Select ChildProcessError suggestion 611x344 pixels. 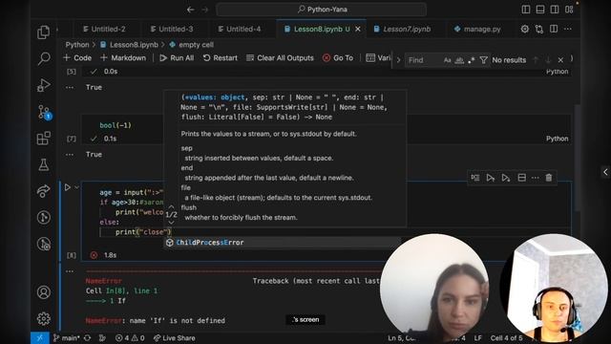pyautogui.click(x=283, y=242)
